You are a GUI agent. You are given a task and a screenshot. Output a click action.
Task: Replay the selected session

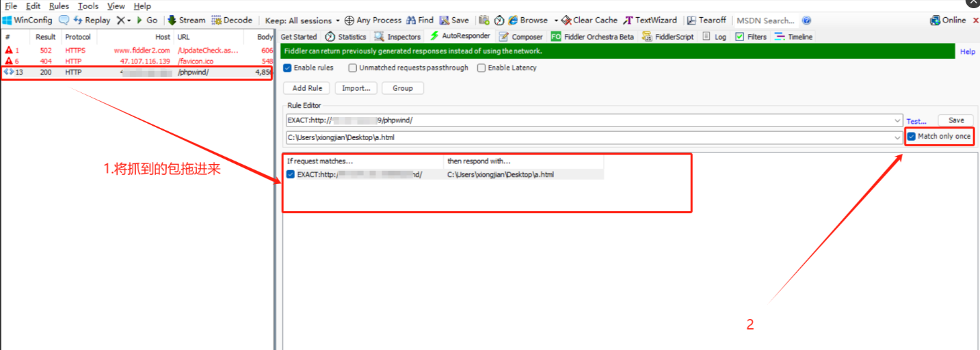[x=92, y=21]
